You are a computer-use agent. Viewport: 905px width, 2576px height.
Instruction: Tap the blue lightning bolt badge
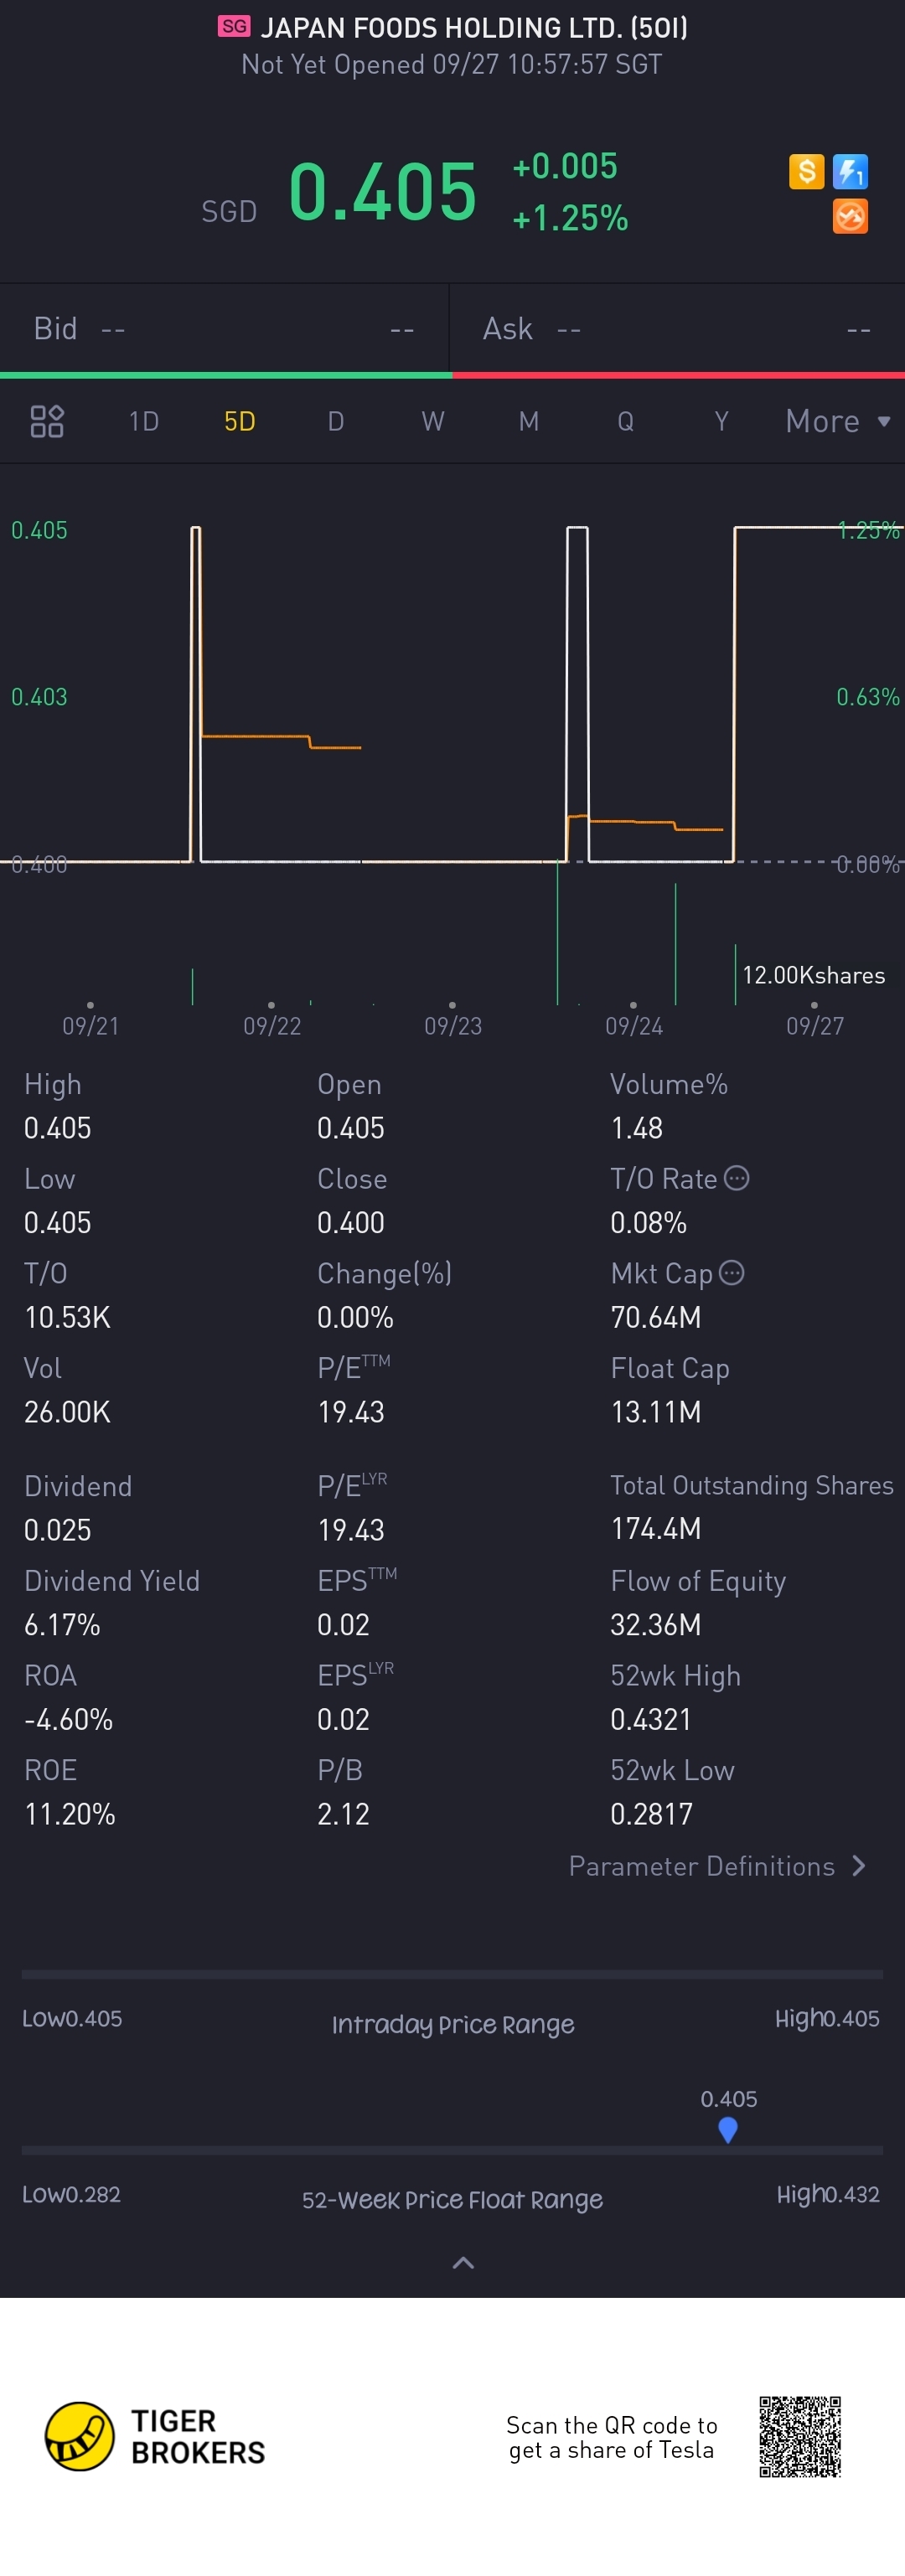tap(850, 171)
